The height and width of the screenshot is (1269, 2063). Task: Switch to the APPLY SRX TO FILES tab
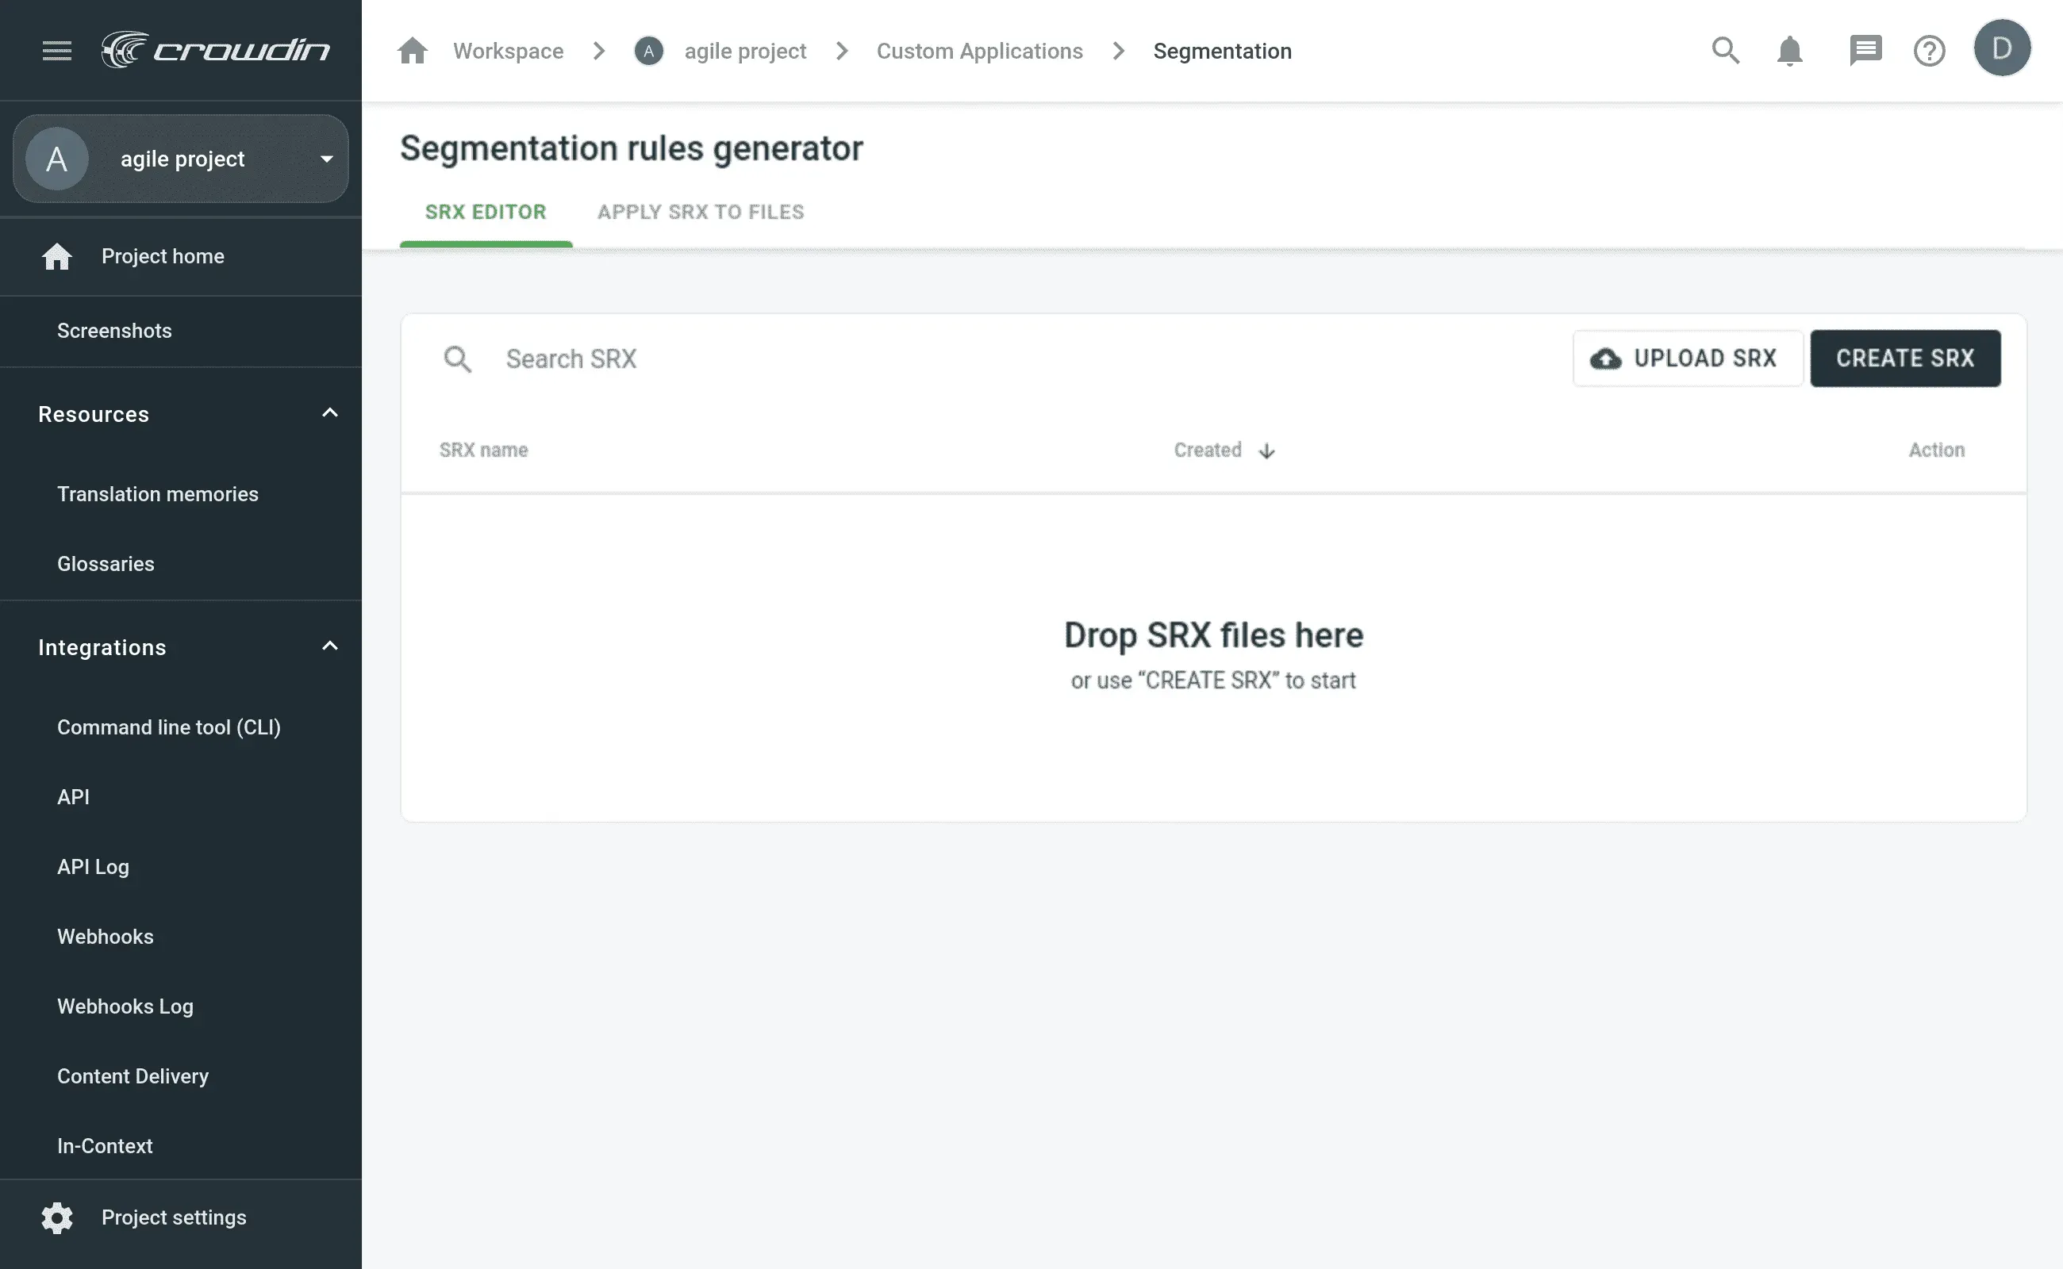coord(701,212)
